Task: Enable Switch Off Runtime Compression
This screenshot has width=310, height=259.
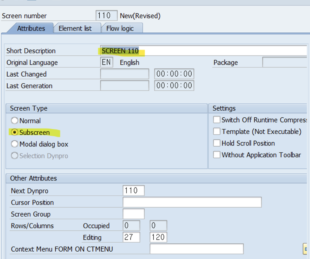Action: point(217,120)
